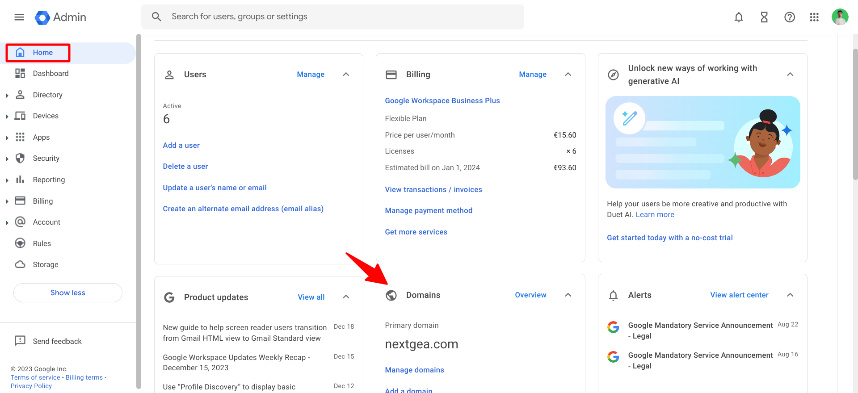Image resolution: width=858 pixels, height=393 pixels.
Task: Collapse the Users card
Action: click(346, 74)
